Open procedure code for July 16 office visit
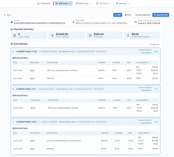The width and height of the screenshot is (174, 157). coord(33,108)
